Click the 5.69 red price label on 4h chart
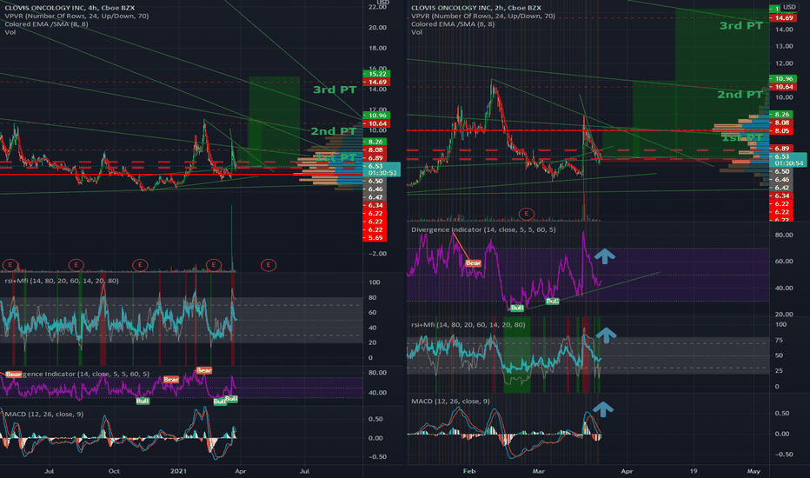Image resolution: width=810 pixels, height=478 pixels. [376, 238]
